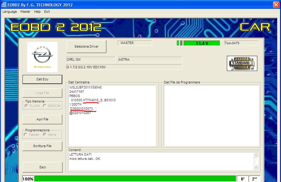This screenshot has height=182, width=281.
Task: Click the G 1.7/2.0/2.2 16V EDC15M field
Action: coord(124,67)
